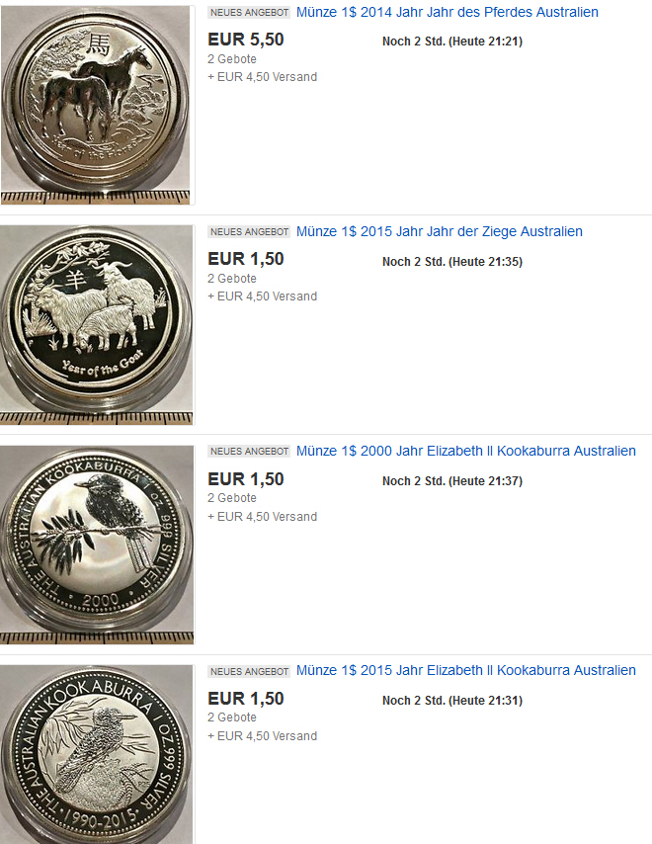
Task: Click the EUR 5,50 price of horse coin
Action: click(x=246, y=40)
